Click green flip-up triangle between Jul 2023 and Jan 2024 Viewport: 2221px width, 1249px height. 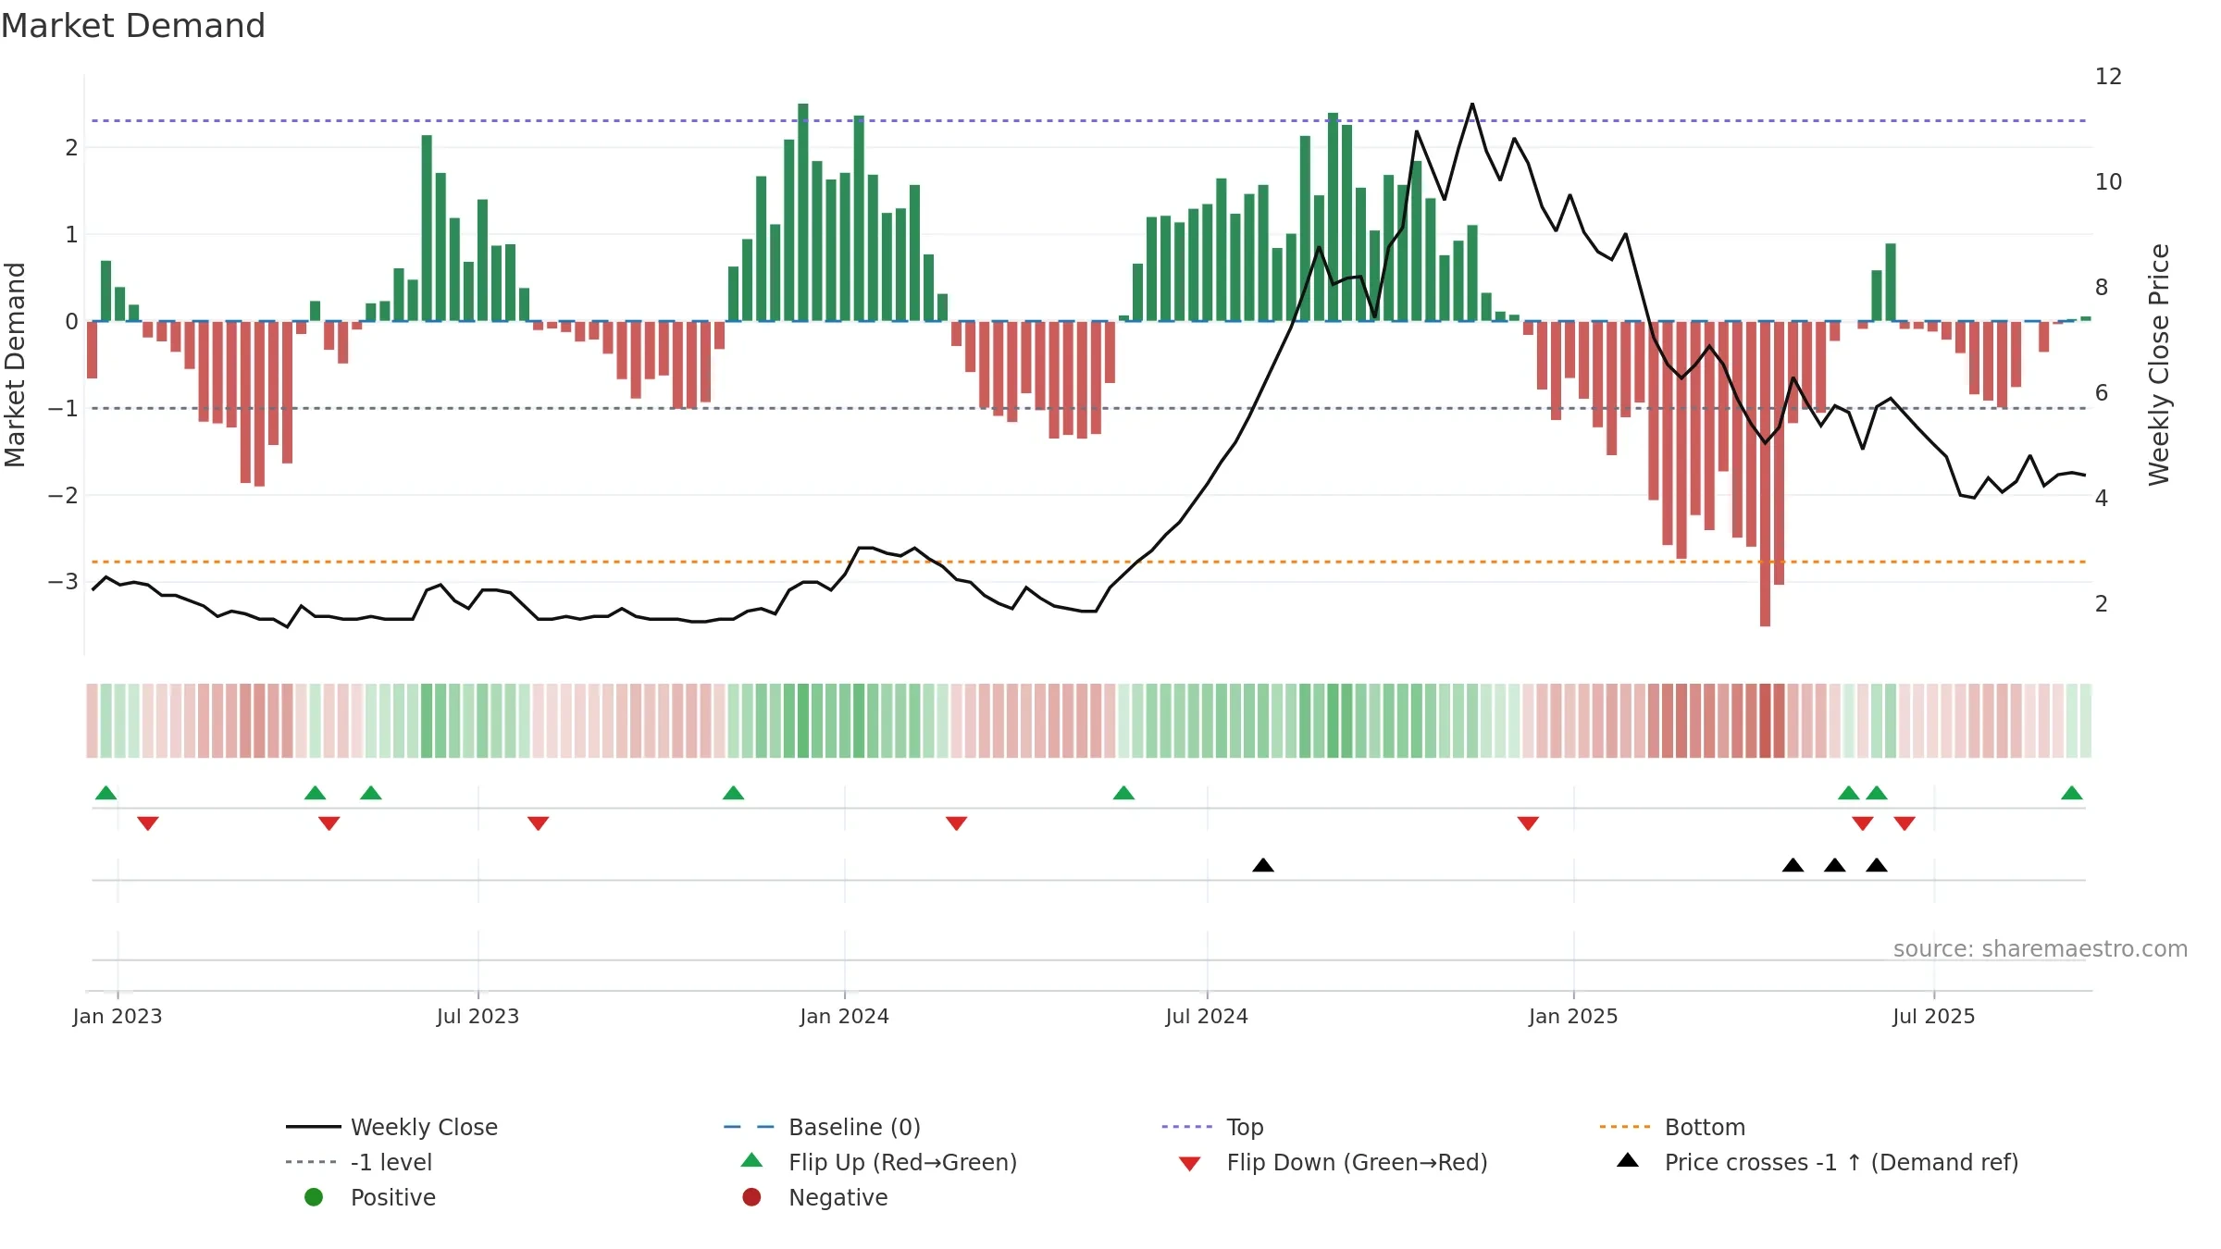[733, 793]
